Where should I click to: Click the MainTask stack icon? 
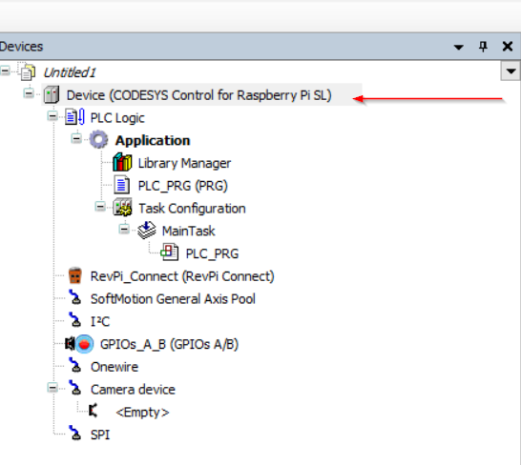147,231
